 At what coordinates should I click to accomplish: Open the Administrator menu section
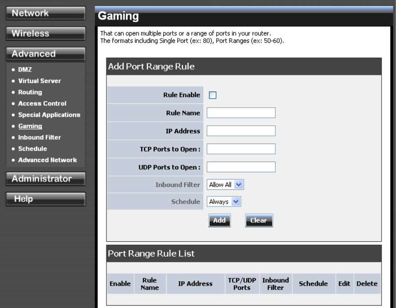[45, 179]
